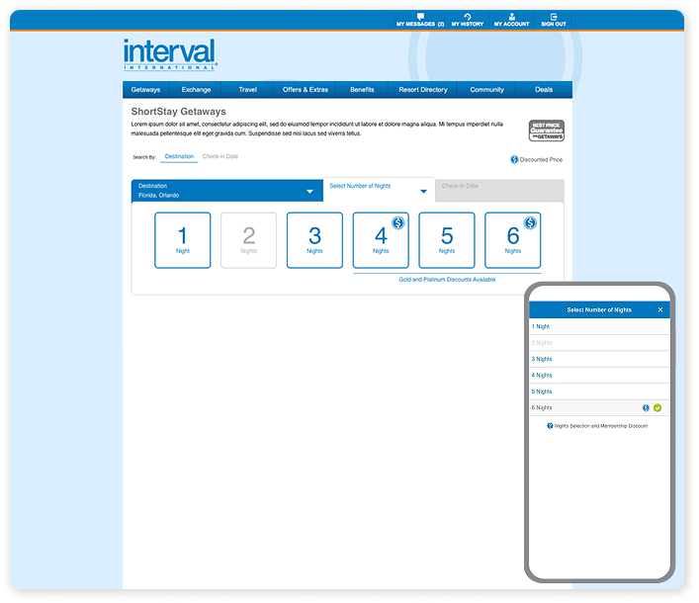Screen dimensions: 699x603
Task: Open the Resort Directory menu
Action: click(x=423, y=90)
